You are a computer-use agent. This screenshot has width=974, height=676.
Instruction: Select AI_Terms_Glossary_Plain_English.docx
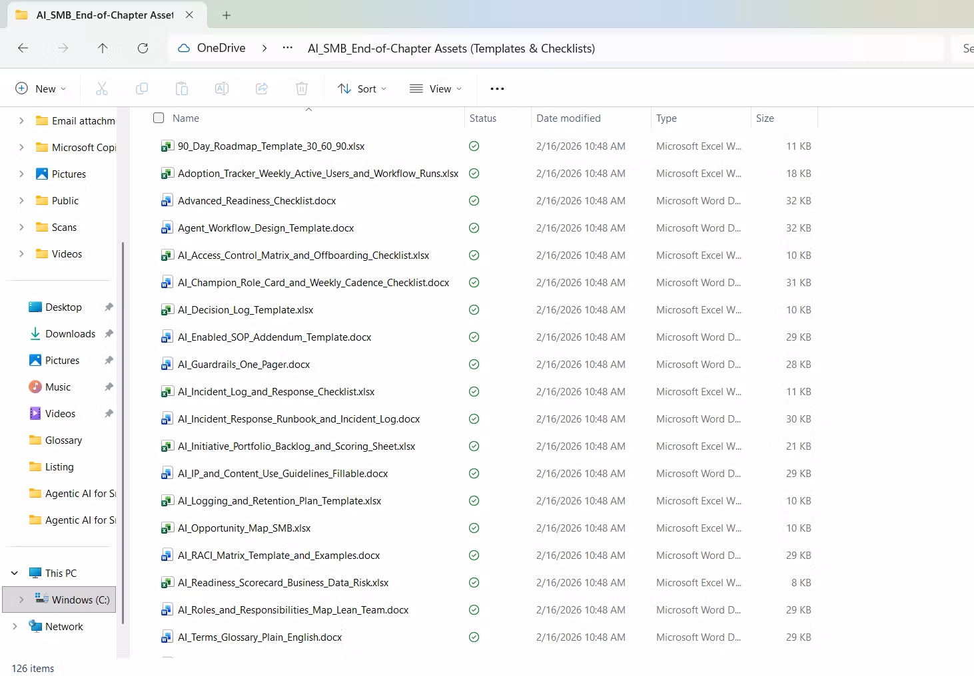point(260,637)
